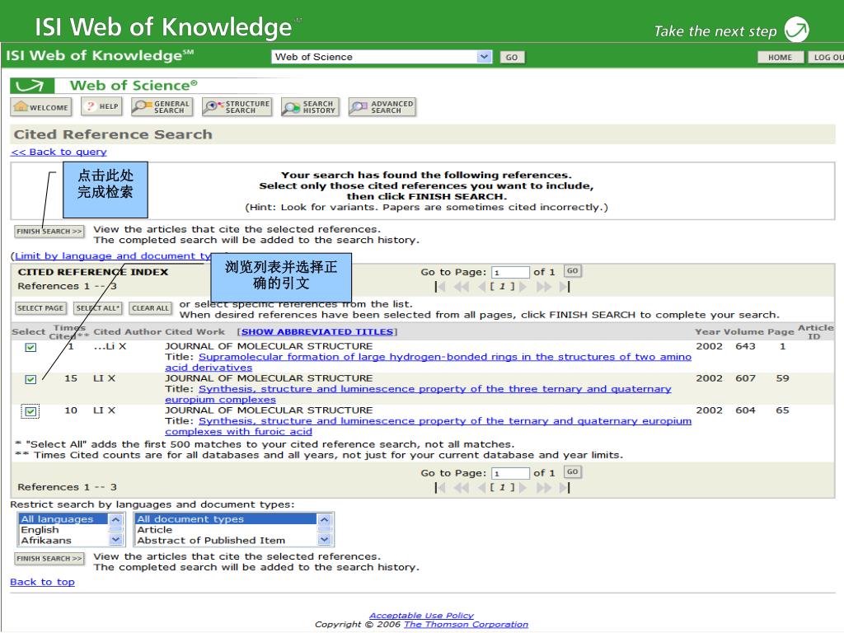Open General Search from the toolbar

point(161,106)
